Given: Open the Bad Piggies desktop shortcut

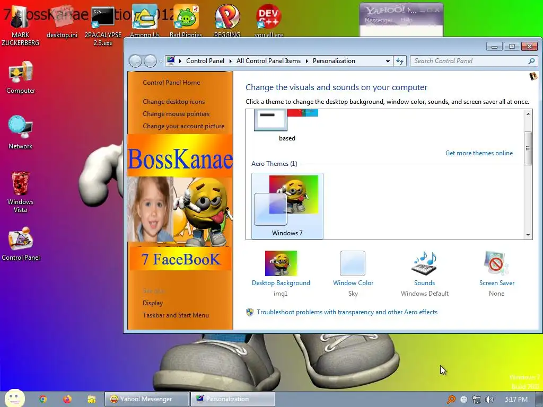Looking at the screenshot, I should pyautogui.click(x=186, y=21).
